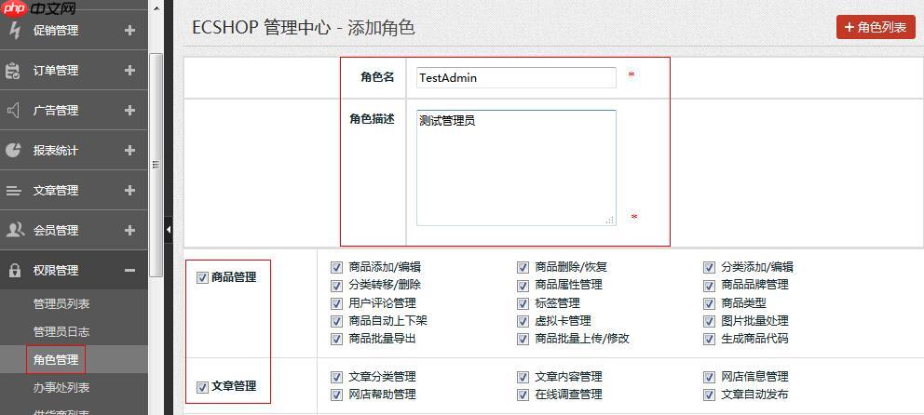Uncheck 生成商品代码 permission
Screen dimensions: 924x415
point(709,339)
